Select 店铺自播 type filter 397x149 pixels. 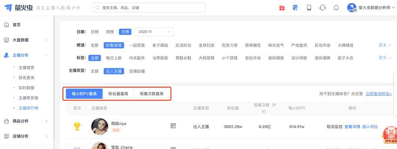point(137,71)
